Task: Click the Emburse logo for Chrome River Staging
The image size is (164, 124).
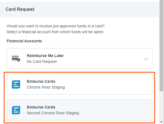Action: tap(16, 84)
